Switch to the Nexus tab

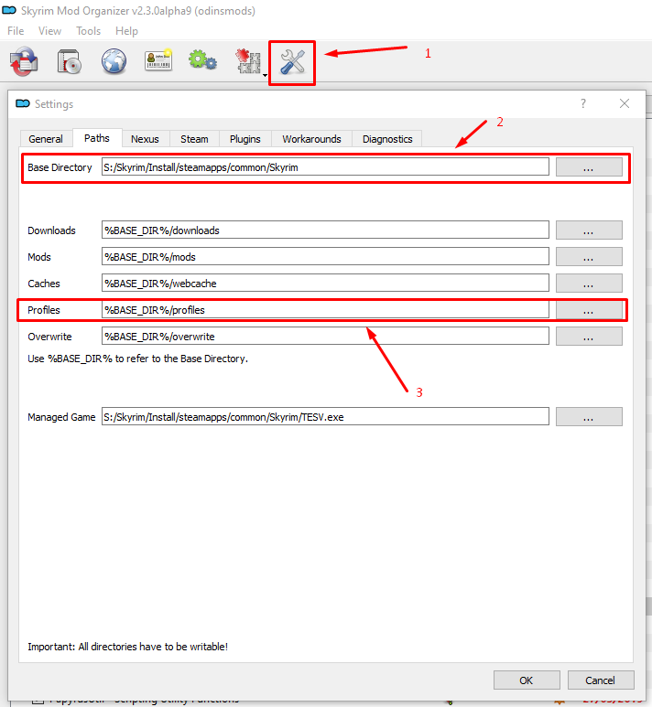(145, 139)
